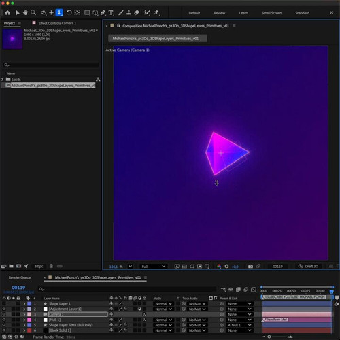
Task: Open Parent dropdown showing 4. Null 1
Action: tap(239, 325)
